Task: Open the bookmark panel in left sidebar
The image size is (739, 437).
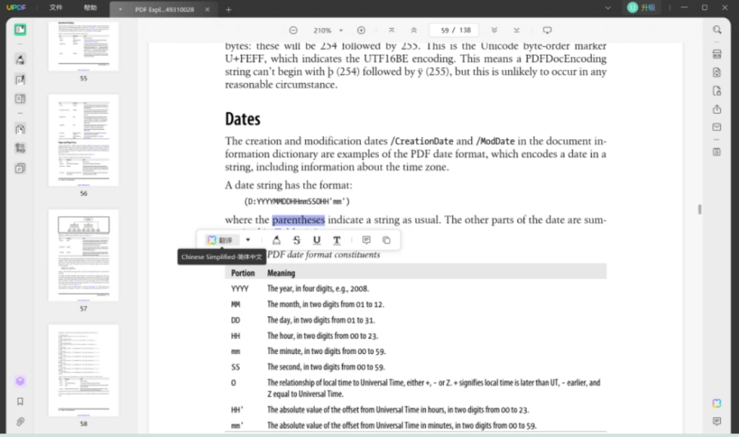Action: [20, 401]
